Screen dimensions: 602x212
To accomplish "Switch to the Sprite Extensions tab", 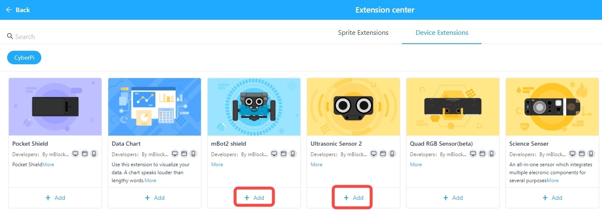I will point(363,33).
